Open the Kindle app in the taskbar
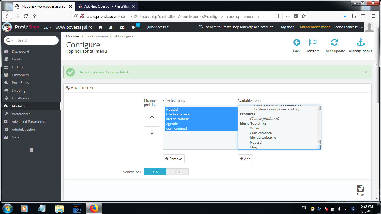This screenshot has width=381, height=214. coord(77,208)
